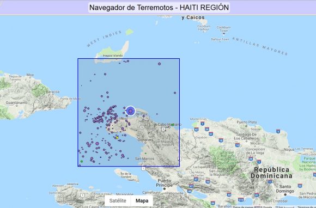Click the Santo Domingo city label
This screenshot has width=316, height=208.
(285, 188)
